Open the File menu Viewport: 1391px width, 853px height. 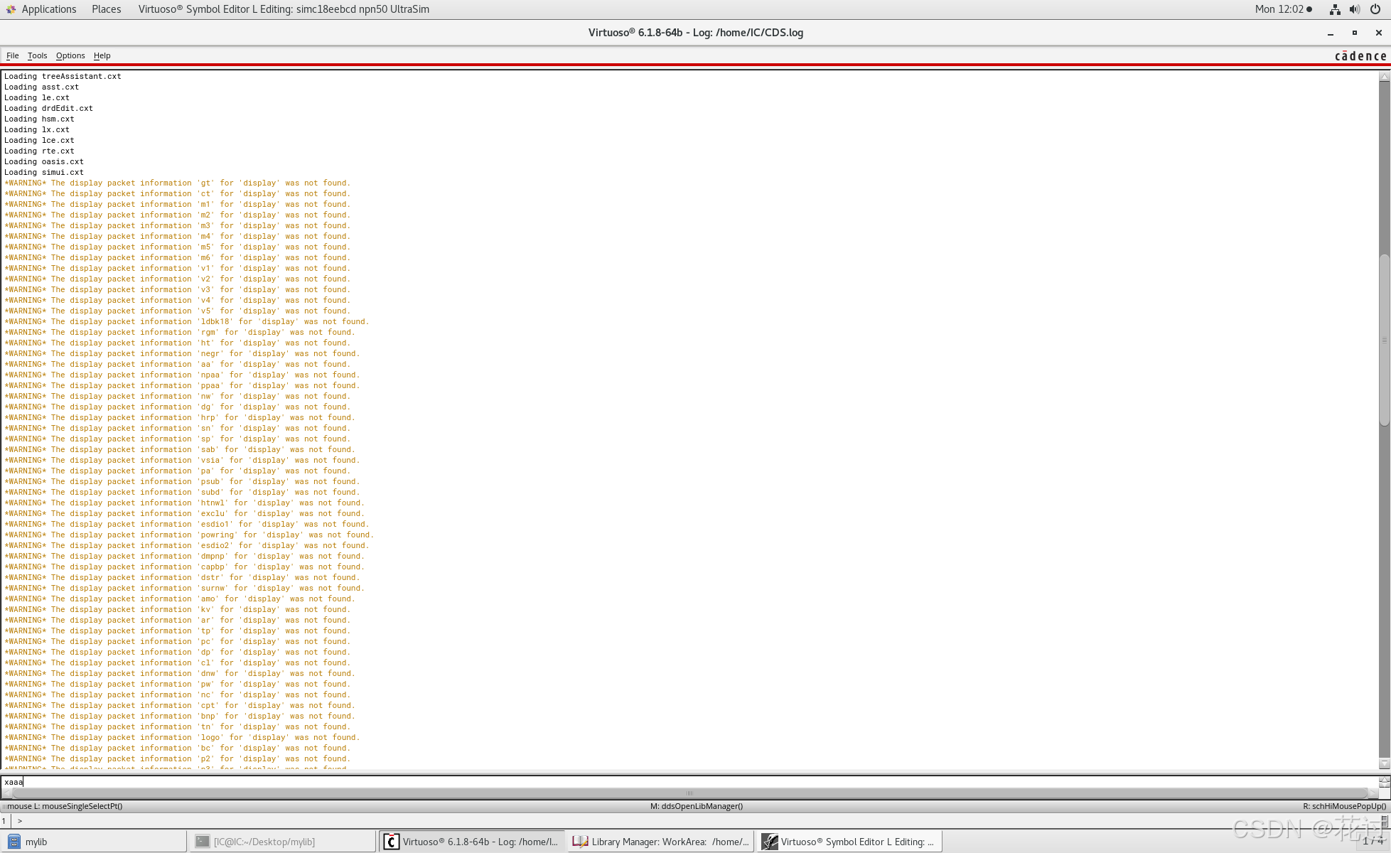(x=13, y=55)
